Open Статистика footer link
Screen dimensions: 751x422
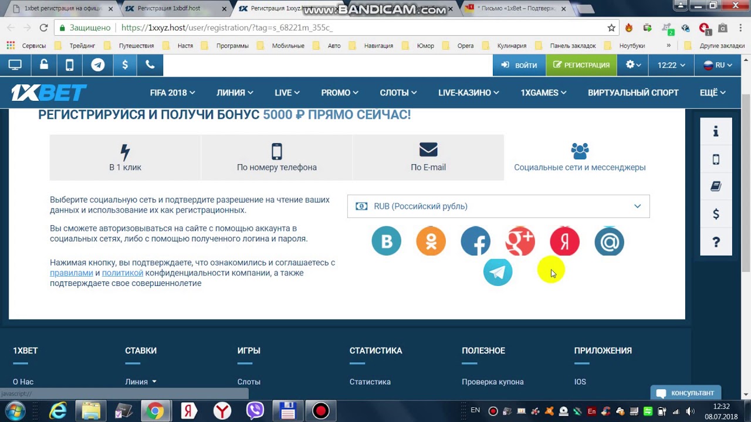(370, 382)
